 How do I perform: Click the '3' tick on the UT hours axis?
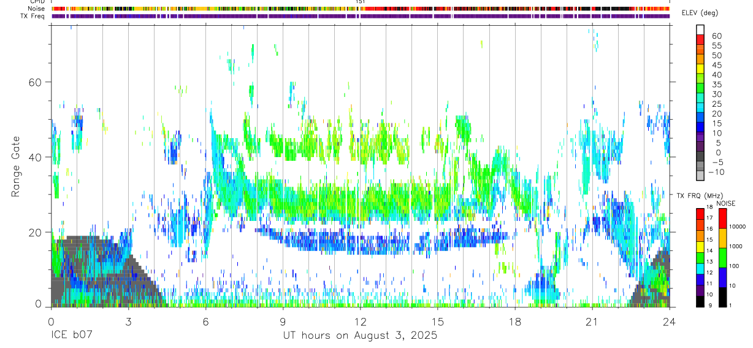click(x=128, y=322)
